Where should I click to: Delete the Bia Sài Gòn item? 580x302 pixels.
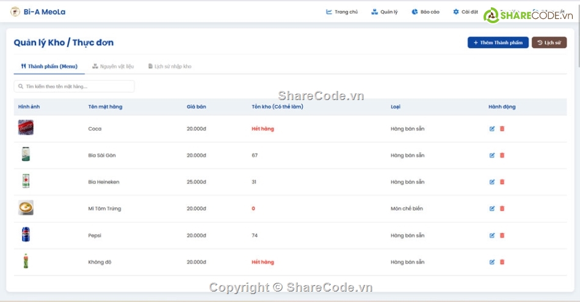502,156
